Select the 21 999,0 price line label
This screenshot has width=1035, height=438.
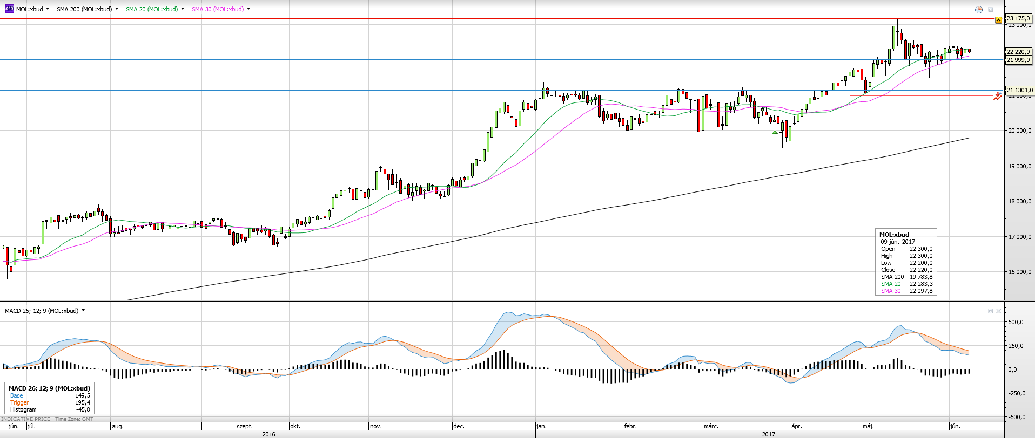[x=1018, y=60]
